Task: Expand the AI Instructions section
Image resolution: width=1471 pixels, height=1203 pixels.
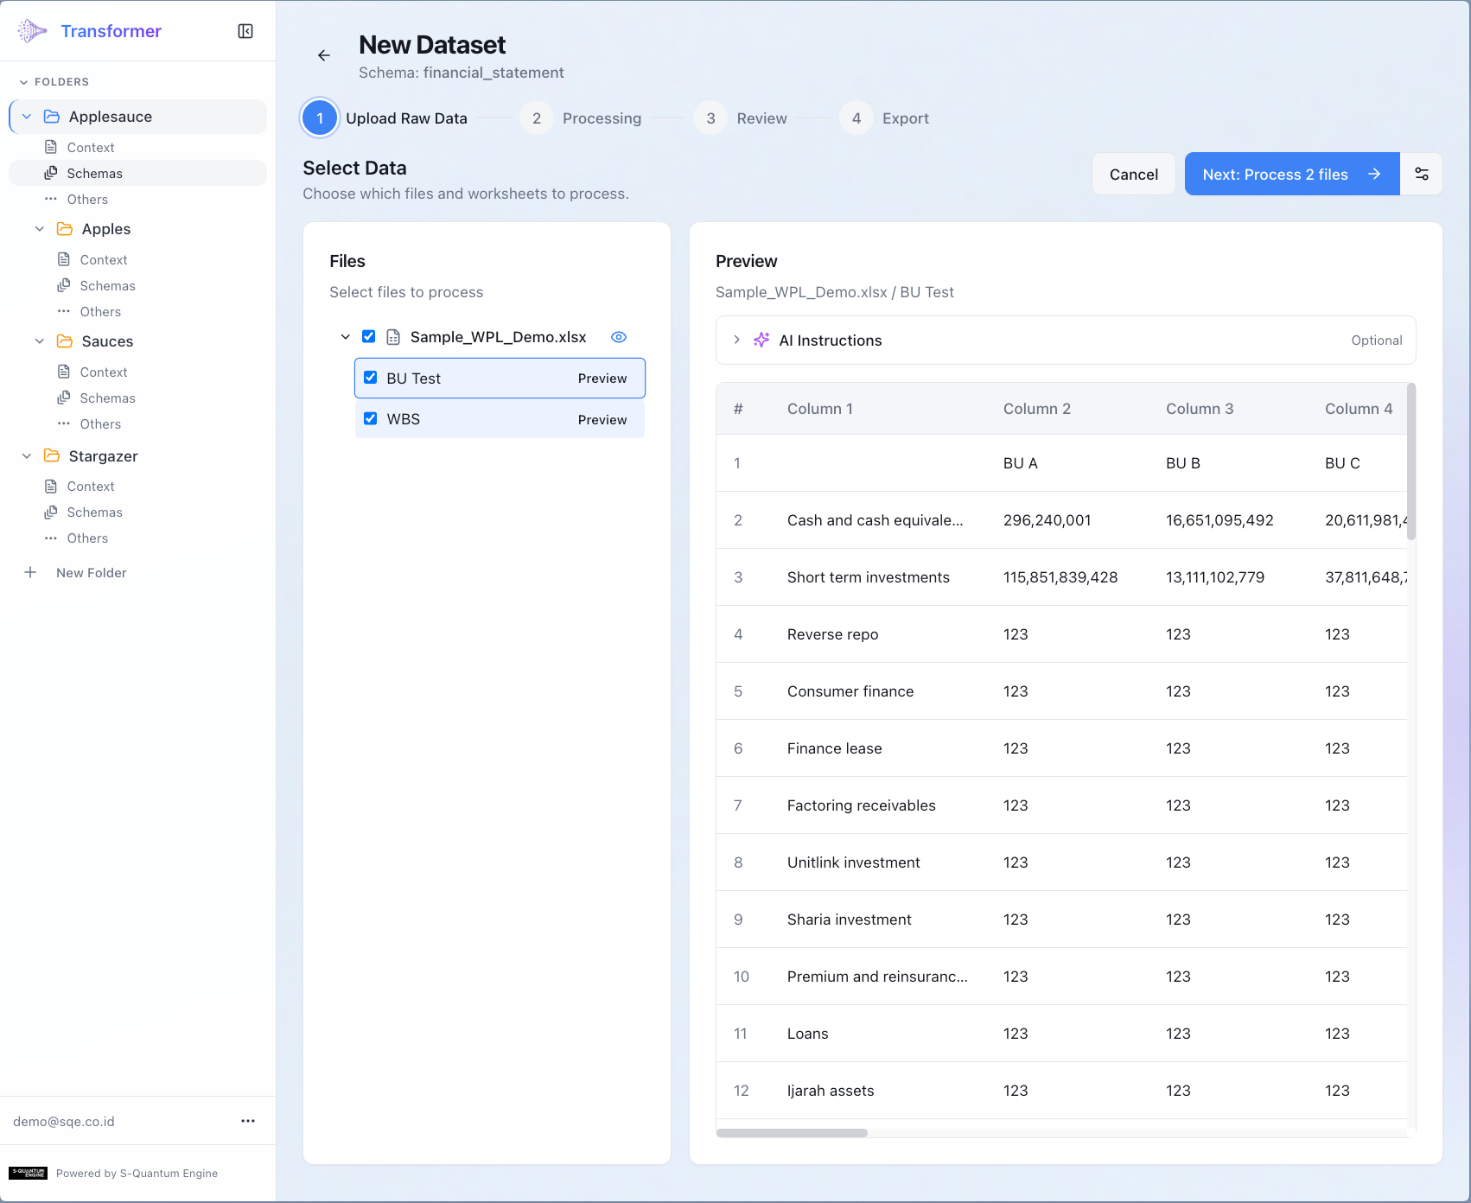Action: [736, 340]
